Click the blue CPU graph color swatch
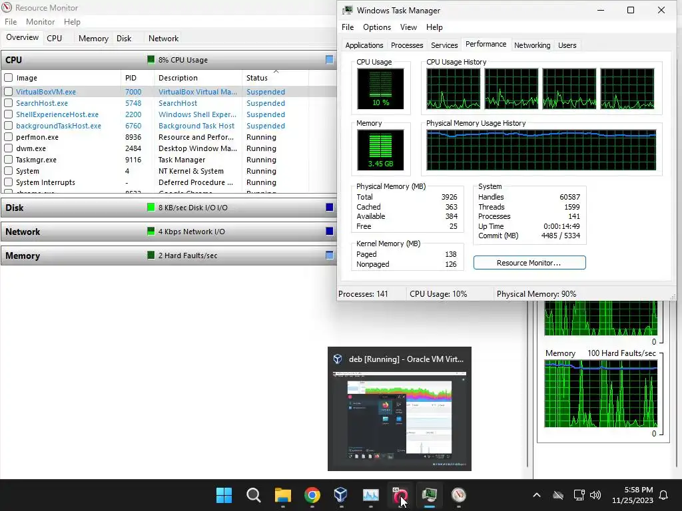The height and width of the screenshot is (511, 682). pos(330,59)
